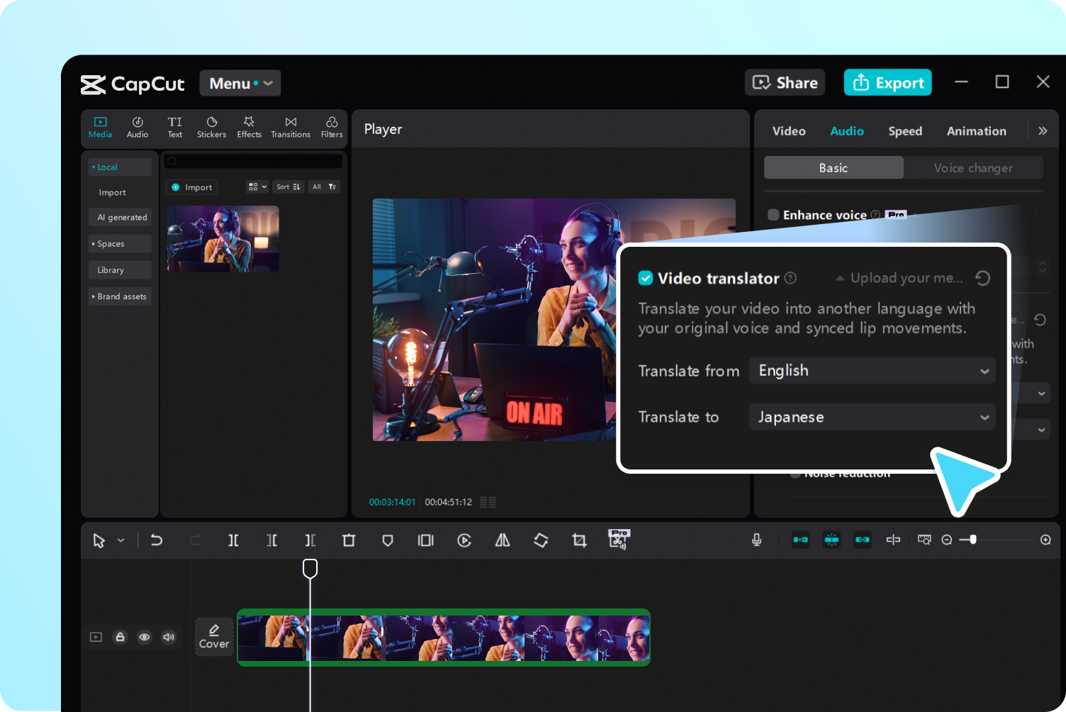Screen dimensions: 1066x712
Task: Open the Stickers panel
Action: pyautogui.click(x=211, y=127)
